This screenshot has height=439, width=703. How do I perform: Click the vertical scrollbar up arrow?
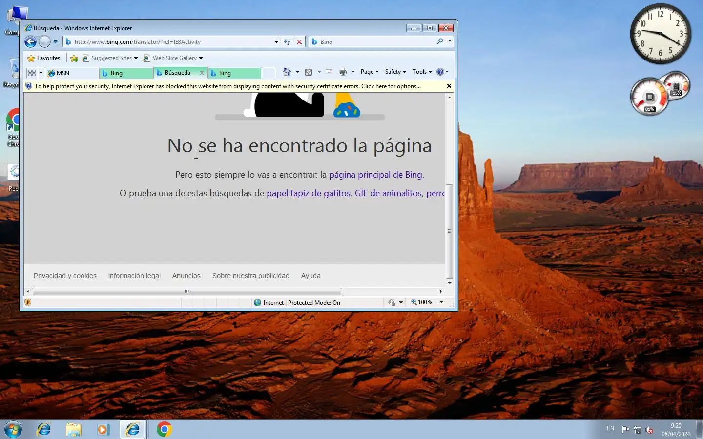pyautogui.click(x=450, y=97)
